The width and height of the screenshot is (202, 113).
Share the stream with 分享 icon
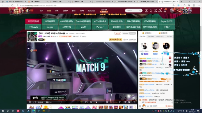[x=126, y=39]
